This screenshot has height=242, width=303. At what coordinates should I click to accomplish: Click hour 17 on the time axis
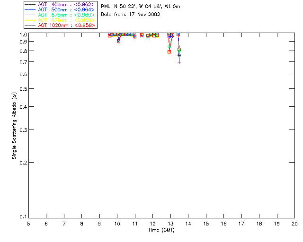click(241, 224)
